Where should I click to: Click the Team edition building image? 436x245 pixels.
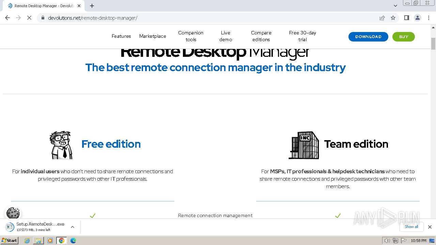[304, 145]
